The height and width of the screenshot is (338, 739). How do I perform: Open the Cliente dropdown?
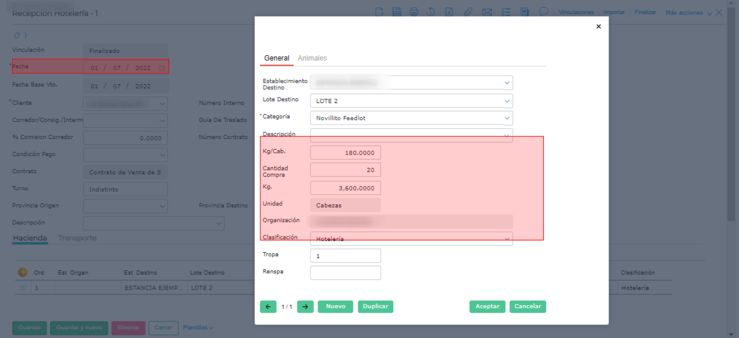click(x=163, y=104)
